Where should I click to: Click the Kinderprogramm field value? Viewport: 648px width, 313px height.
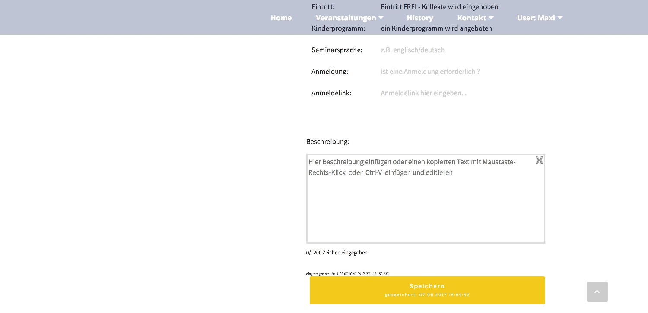click(x=436, y=28)
